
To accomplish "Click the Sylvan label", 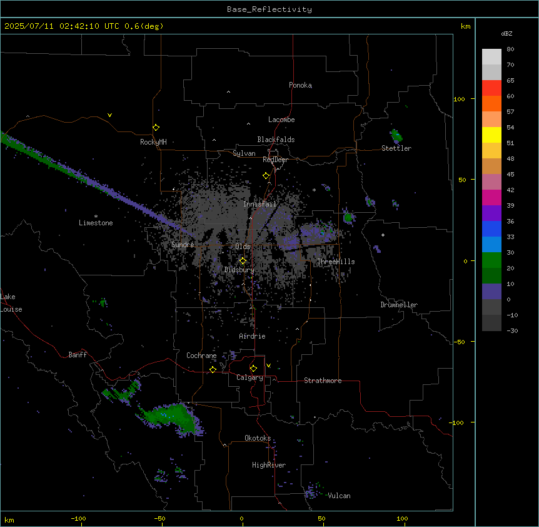I will click(244, 153).
